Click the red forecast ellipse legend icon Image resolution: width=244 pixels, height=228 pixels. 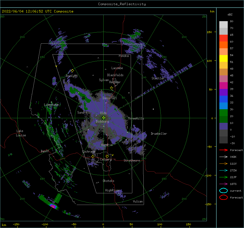[x=223, y=197]
